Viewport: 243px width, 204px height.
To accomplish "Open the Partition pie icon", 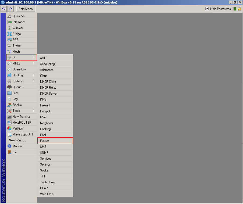I will (x=9, y=128).
